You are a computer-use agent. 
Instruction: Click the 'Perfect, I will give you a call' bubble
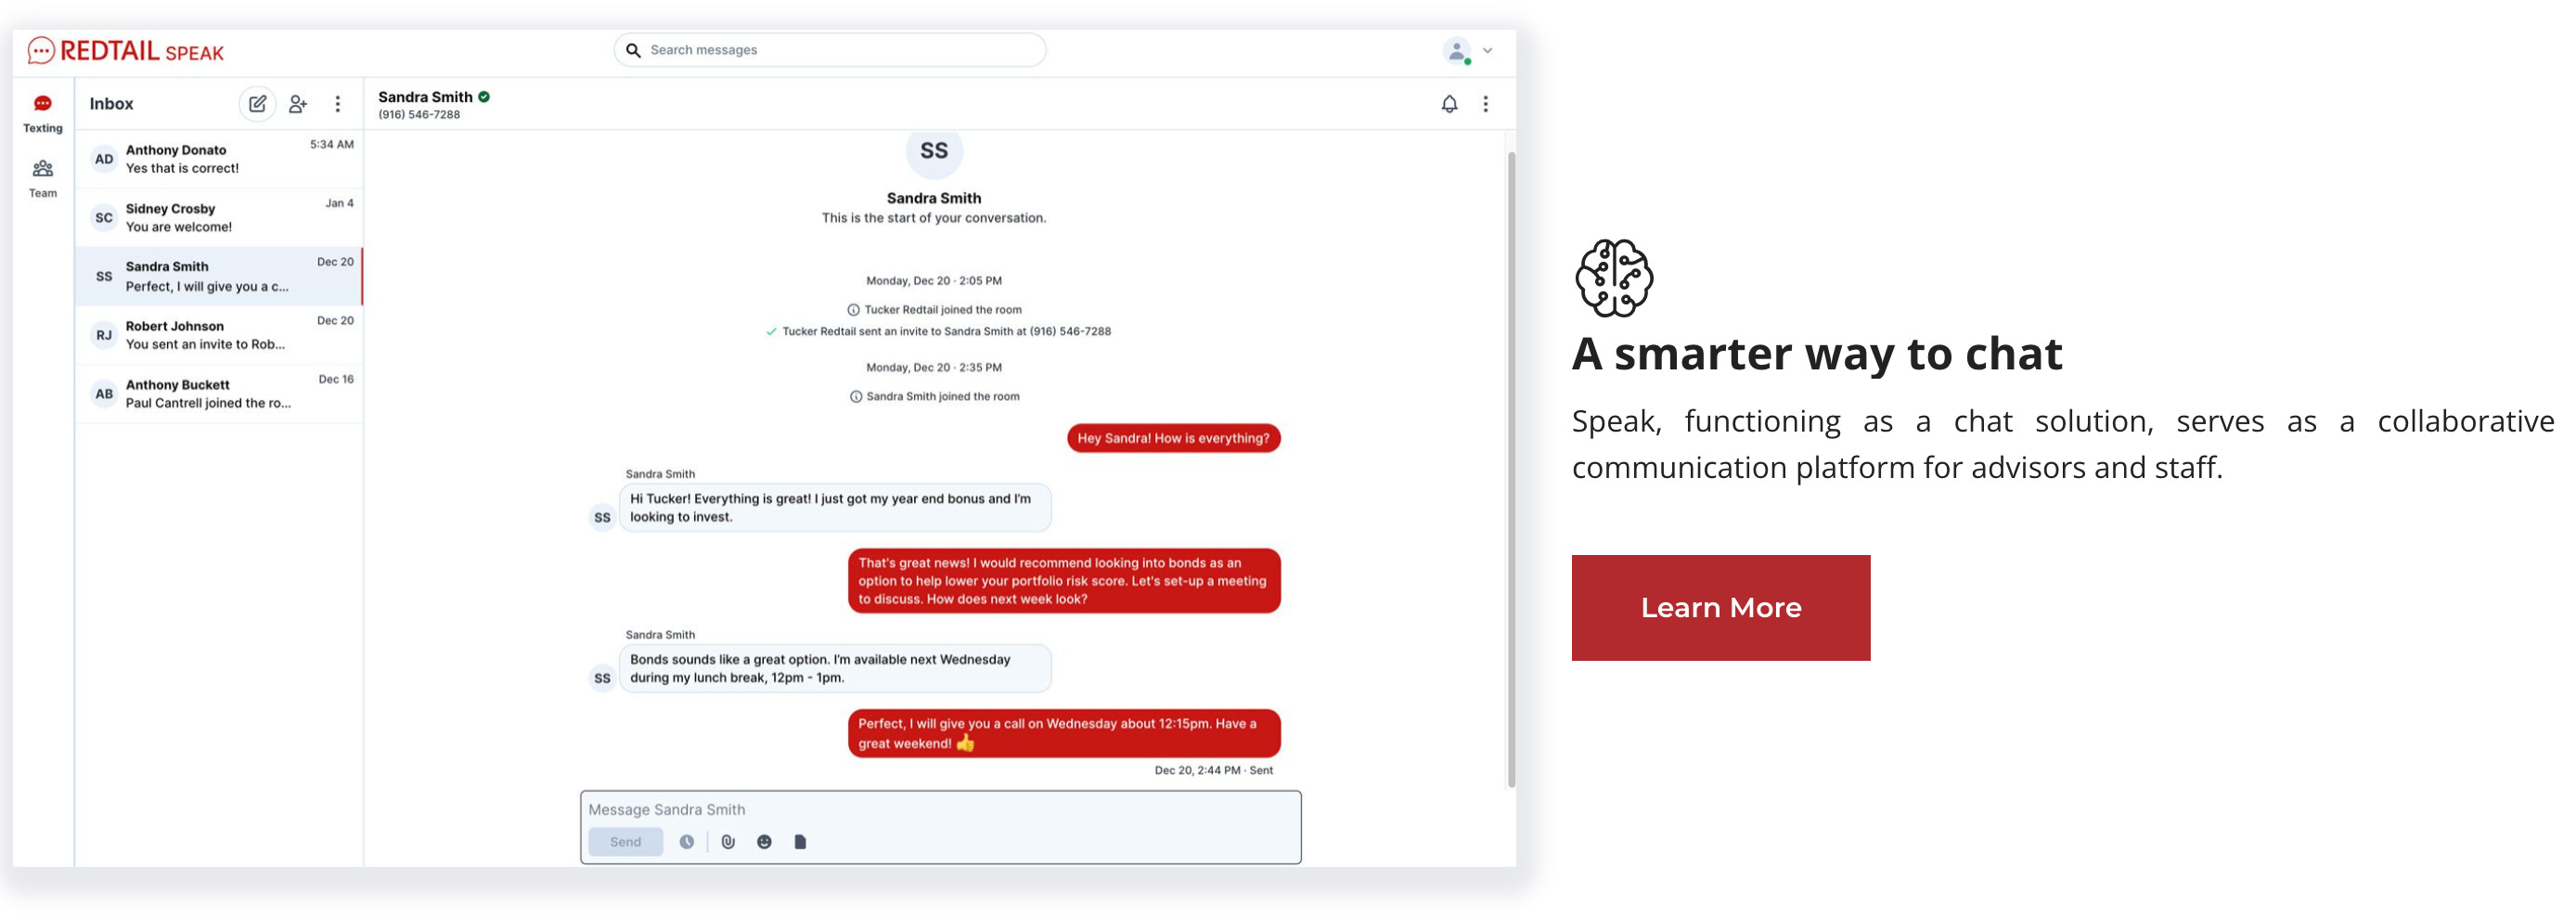tap(1064, 733)
